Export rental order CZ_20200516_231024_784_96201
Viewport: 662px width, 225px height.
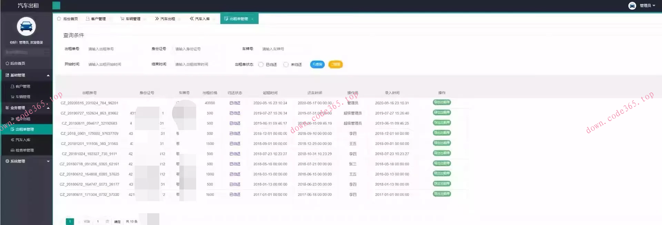coord(442,102)
